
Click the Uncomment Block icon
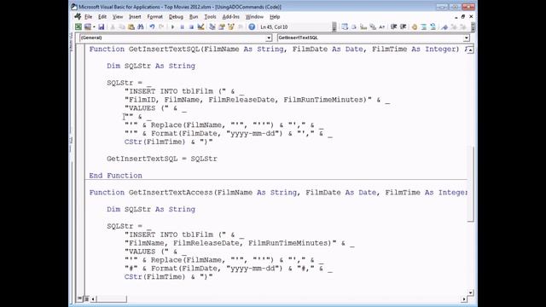433,26
